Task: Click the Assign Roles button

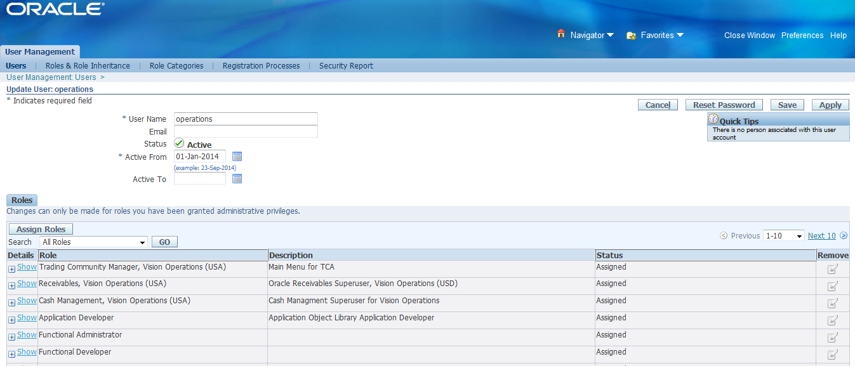Action: click(x=40, y=229)
